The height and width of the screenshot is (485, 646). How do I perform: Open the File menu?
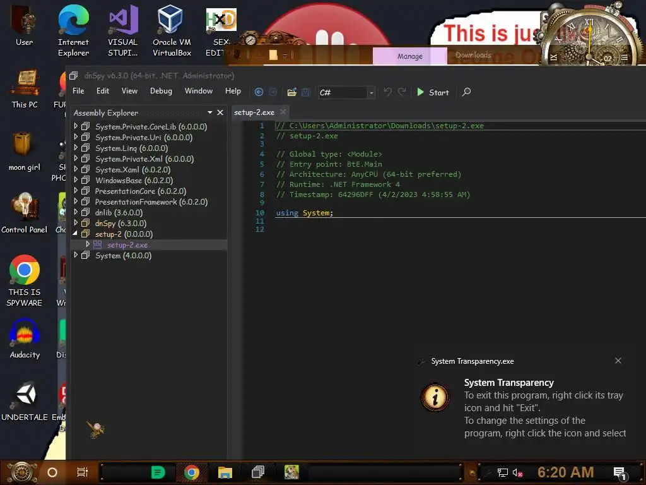click(78, 91)
